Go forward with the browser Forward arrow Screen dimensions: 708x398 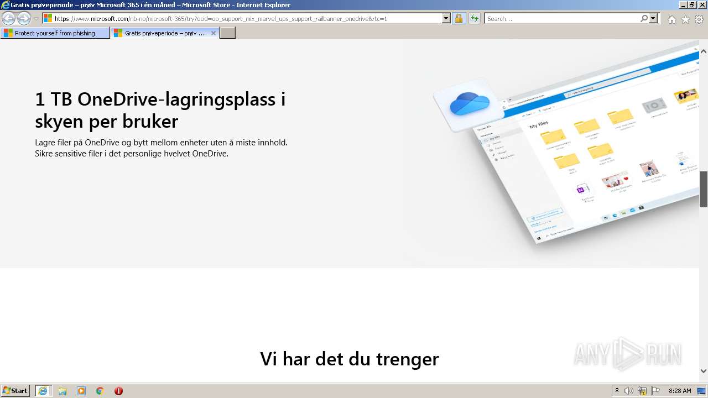[x=24, y=19]
